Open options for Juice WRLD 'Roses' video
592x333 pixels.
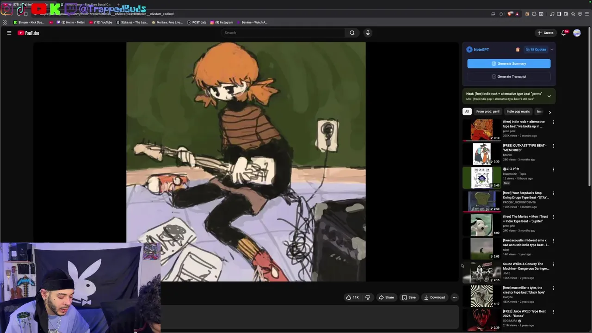tap(553, 312)
